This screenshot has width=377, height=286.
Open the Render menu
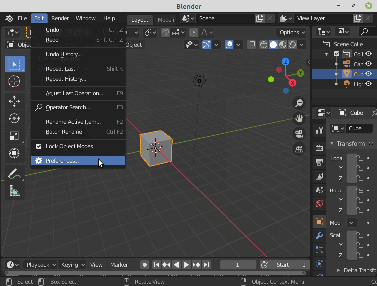tap(60, 18)
